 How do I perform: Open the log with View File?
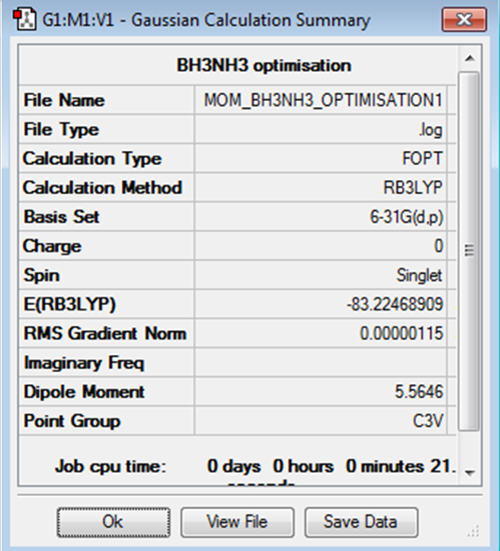(237, 522)
